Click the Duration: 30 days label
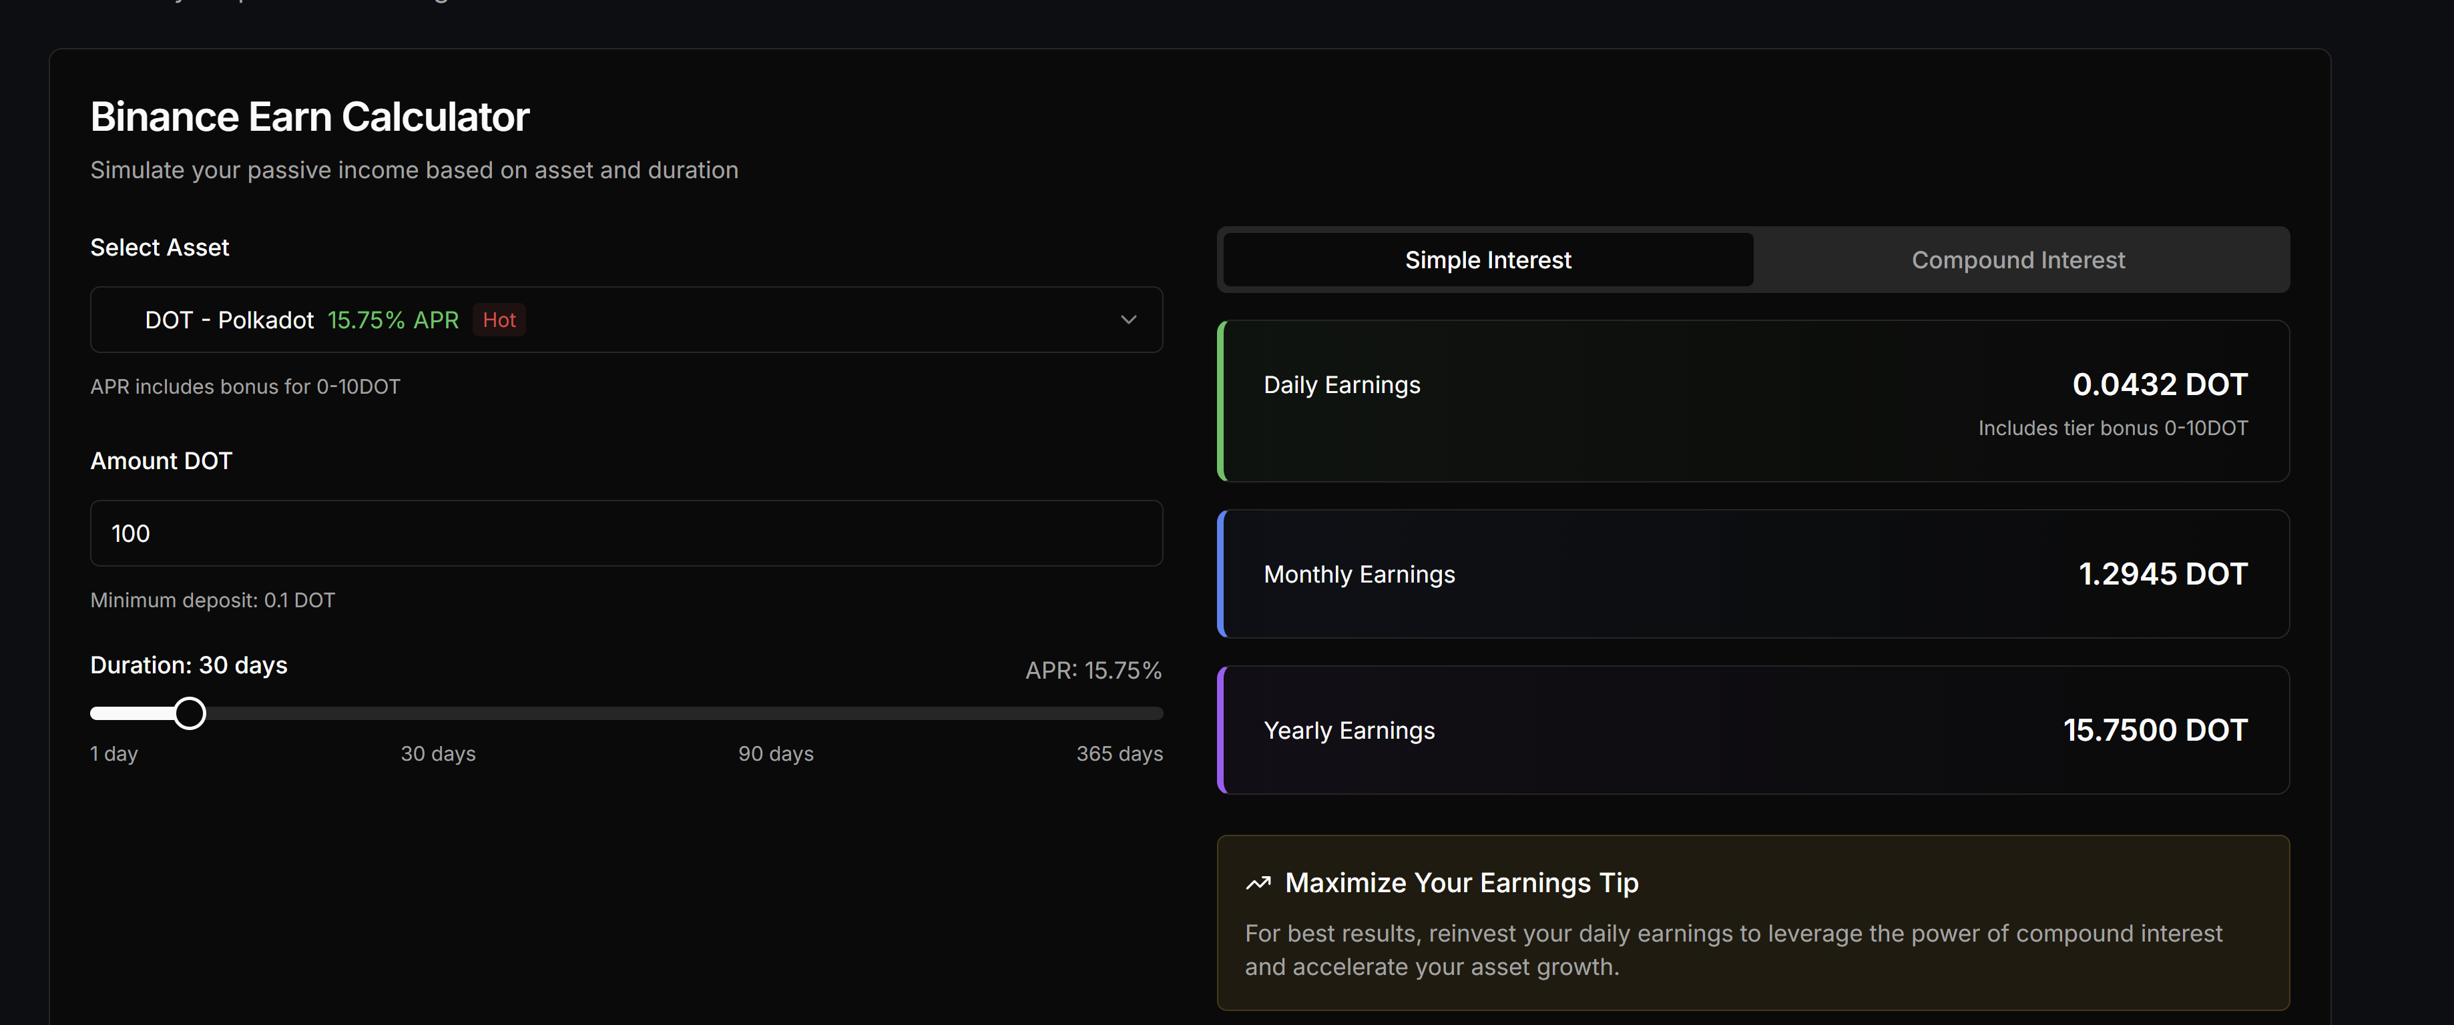Viewport: 2454px width, 1025px height. tap(189, 665)
